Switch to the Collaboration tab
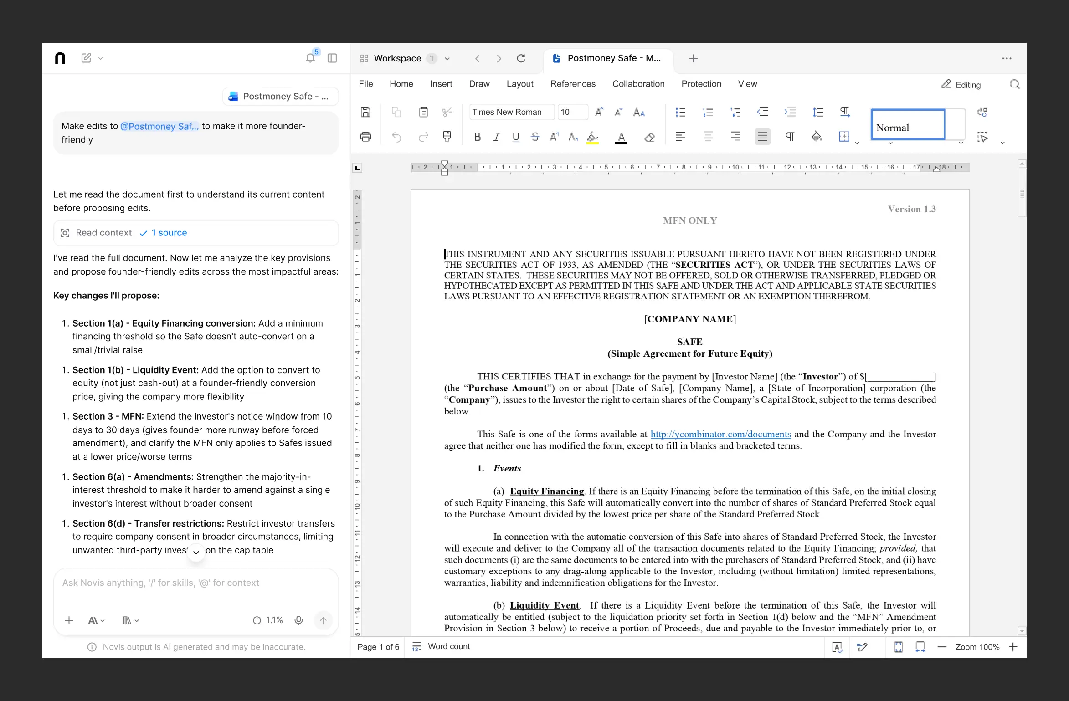Viewport: 1069px width, 701px height. (x=638, y=84)
